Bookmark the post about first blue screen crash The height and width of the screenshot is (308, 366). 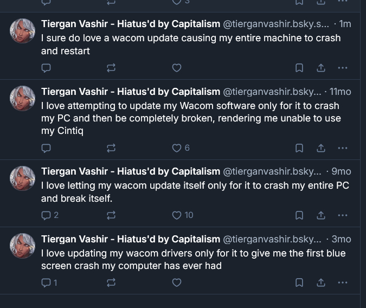point(299,283)
